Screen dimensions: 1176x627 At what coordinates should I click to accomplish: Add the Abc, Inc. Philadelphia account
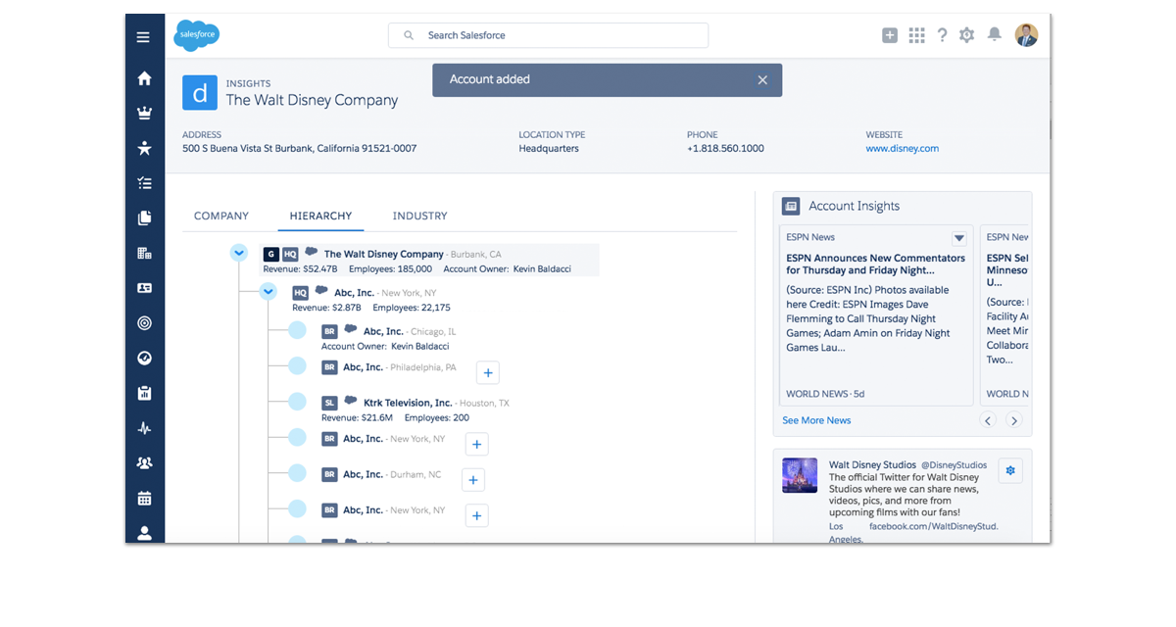[487, 372]
